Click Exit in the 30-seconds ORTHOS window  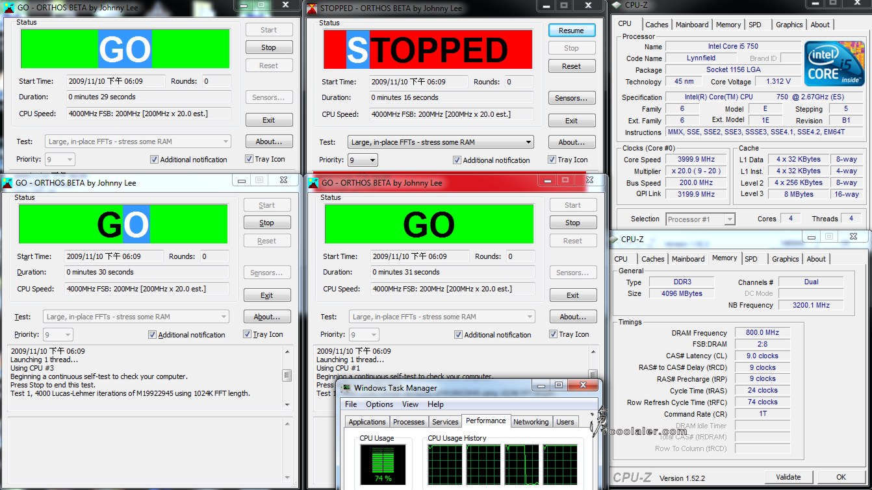[x=266, y=295]
